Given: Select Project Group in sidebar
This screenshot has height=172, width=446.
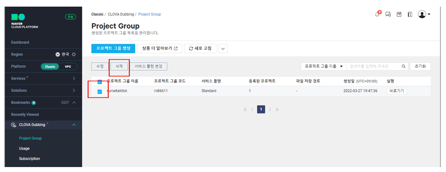Looking at the screenshot, I should point(30,139).
